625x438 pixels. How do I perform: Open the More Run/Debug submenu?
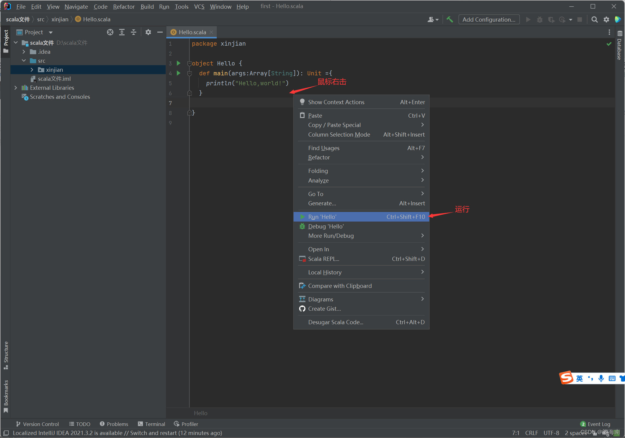tap(361, 236)
